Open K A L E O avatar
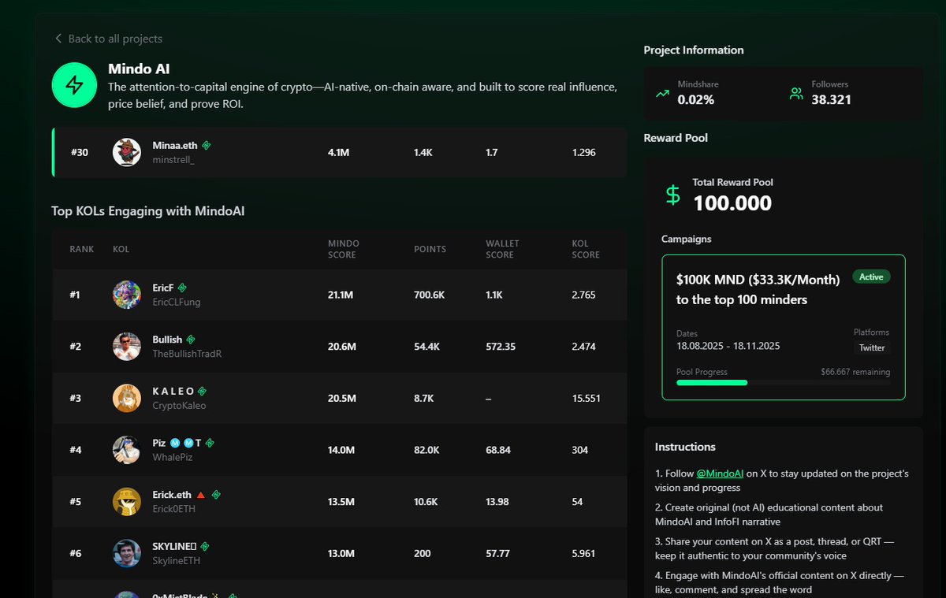The height and width of the screenshot is (598, 946). [x=127, y=398]
